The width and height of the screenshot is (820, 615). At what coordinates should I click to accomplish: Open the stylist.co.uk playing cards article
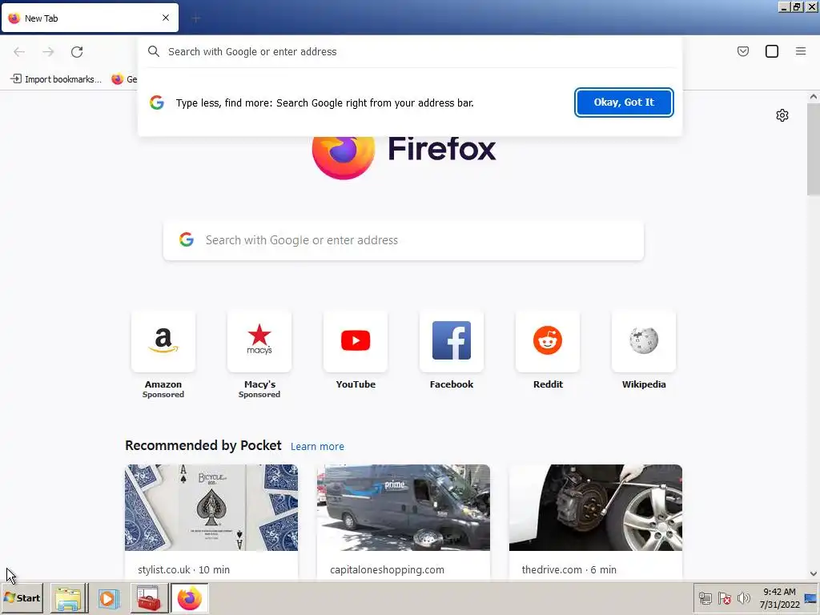coord(211,521)
